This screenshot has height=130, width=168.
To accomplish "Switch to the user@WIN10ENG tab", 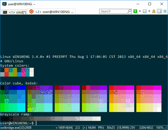I will [x=52, y=12].
